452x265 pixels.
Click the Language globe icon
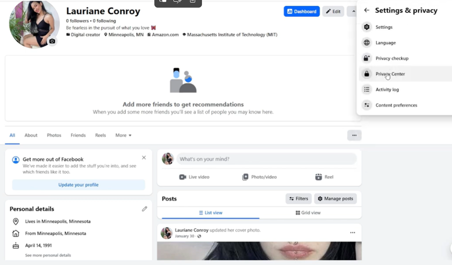367,42
